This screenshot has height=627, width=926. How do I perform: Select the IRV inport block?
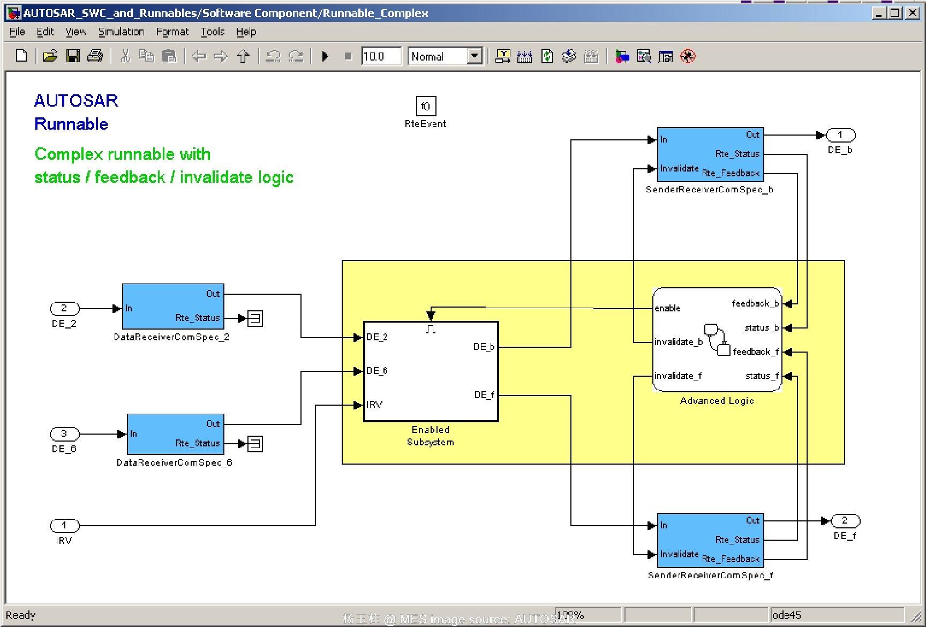[64, 525]
